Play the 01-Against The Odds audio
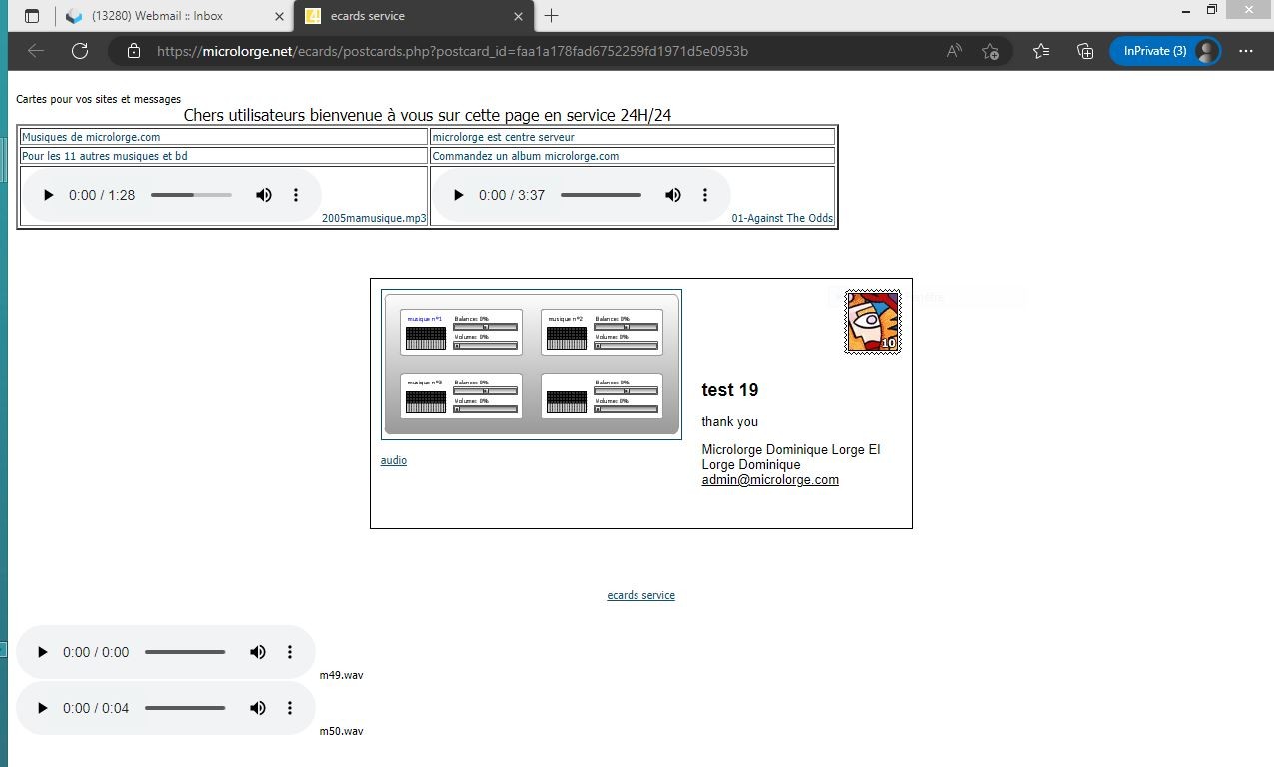The height and width of the screenshot is (767, 1274). click(x=458, y=195)
